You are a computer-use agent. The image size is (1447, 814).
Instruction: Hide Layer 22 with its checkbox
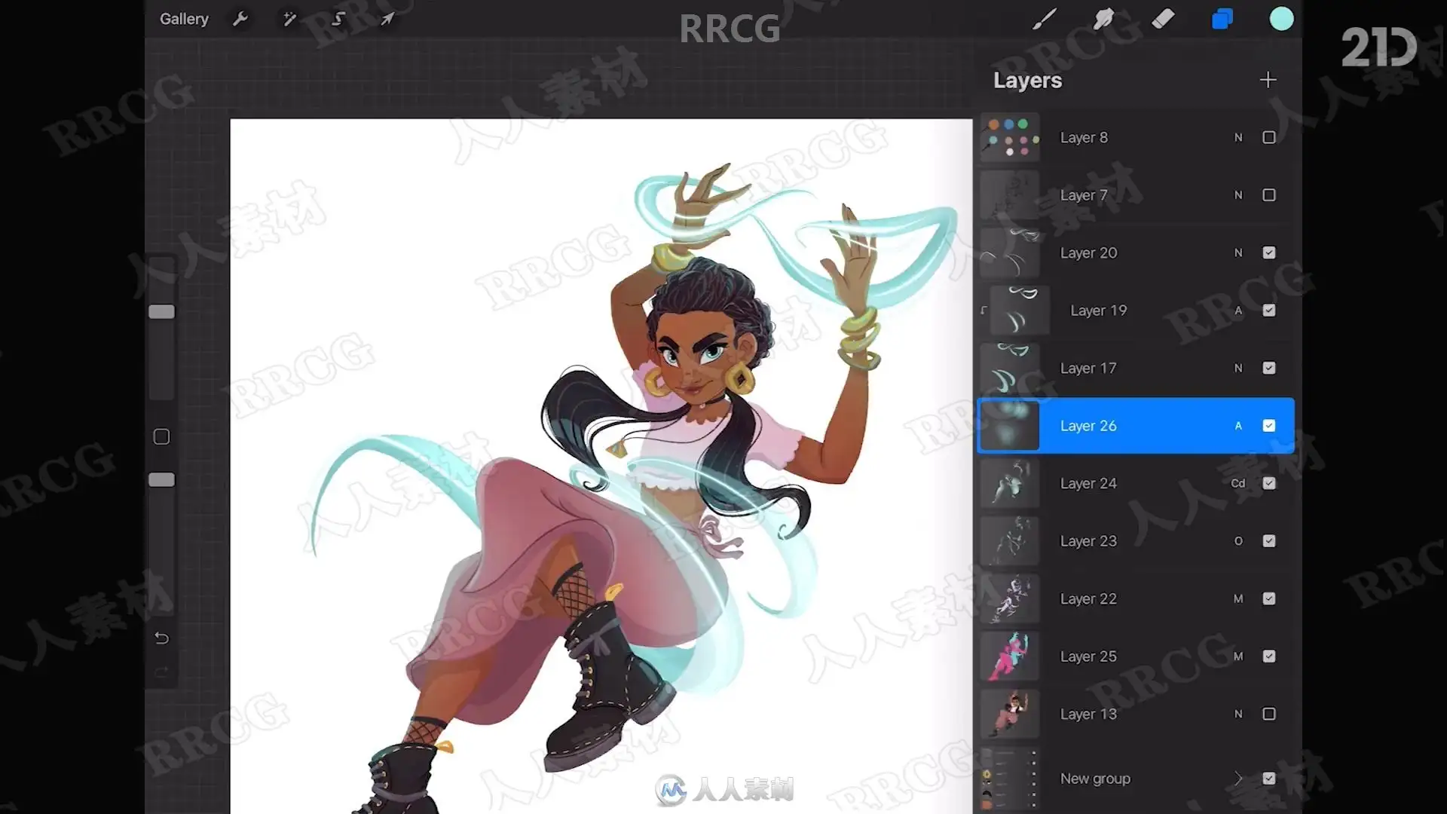pyautogui.click(x=1269, y=598)
